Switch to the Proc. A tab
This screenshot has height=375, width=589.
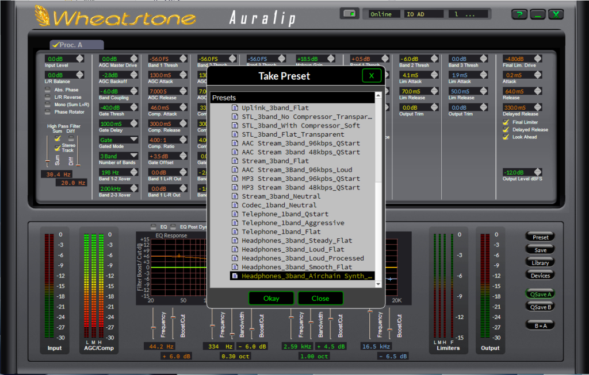click(77, 45)
